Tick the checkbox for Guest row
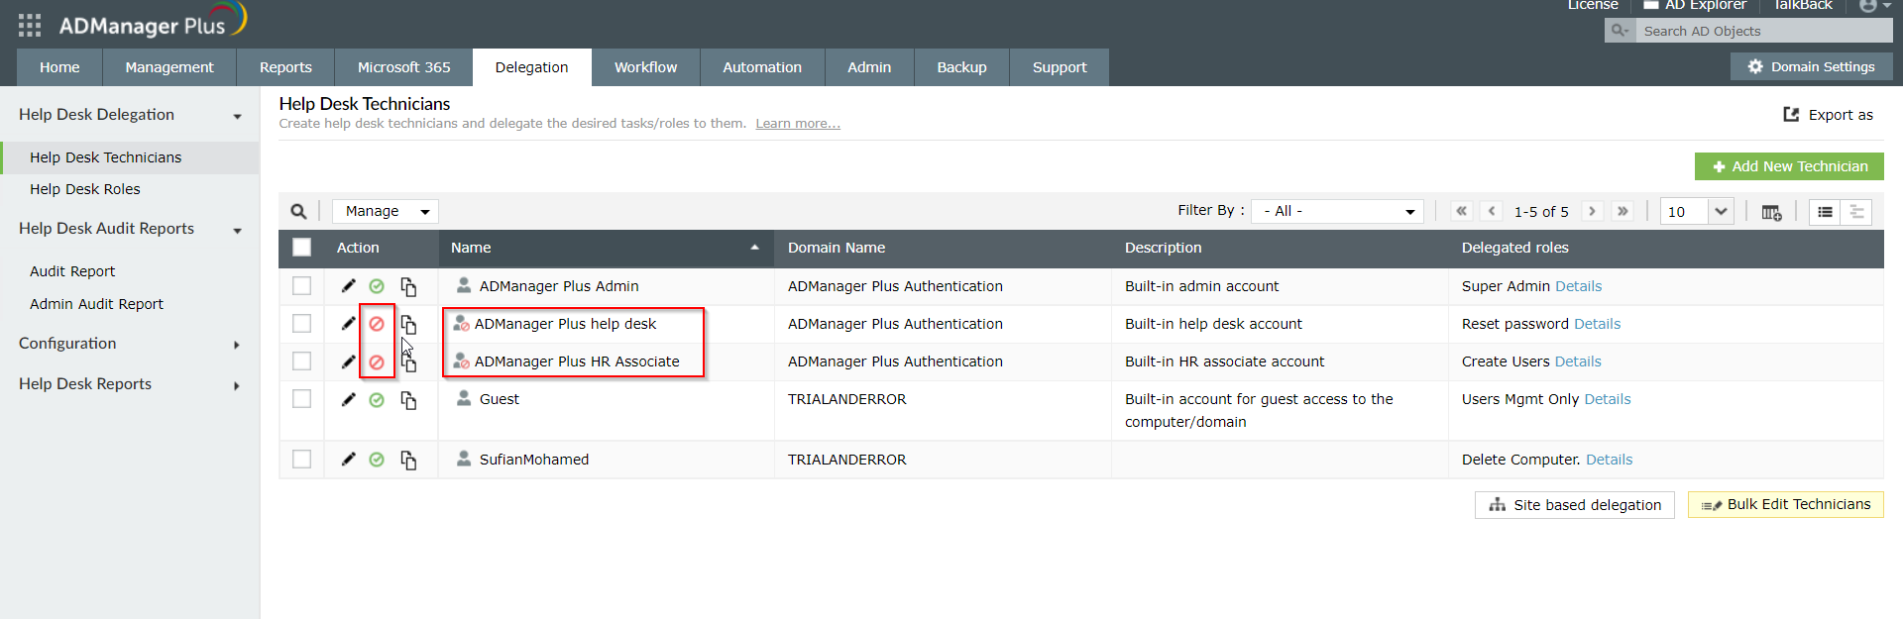Viewport: 1903px width, 619px height. (x=302, y=399)
